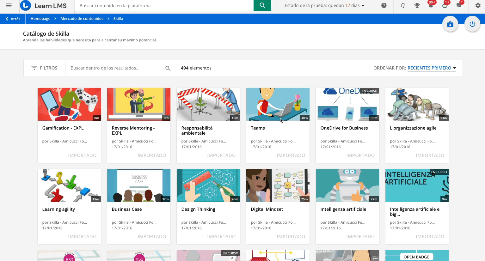485x261 pixels.
Task: Open Learning agility course thumbnail
Action: (x=69, y=185)
